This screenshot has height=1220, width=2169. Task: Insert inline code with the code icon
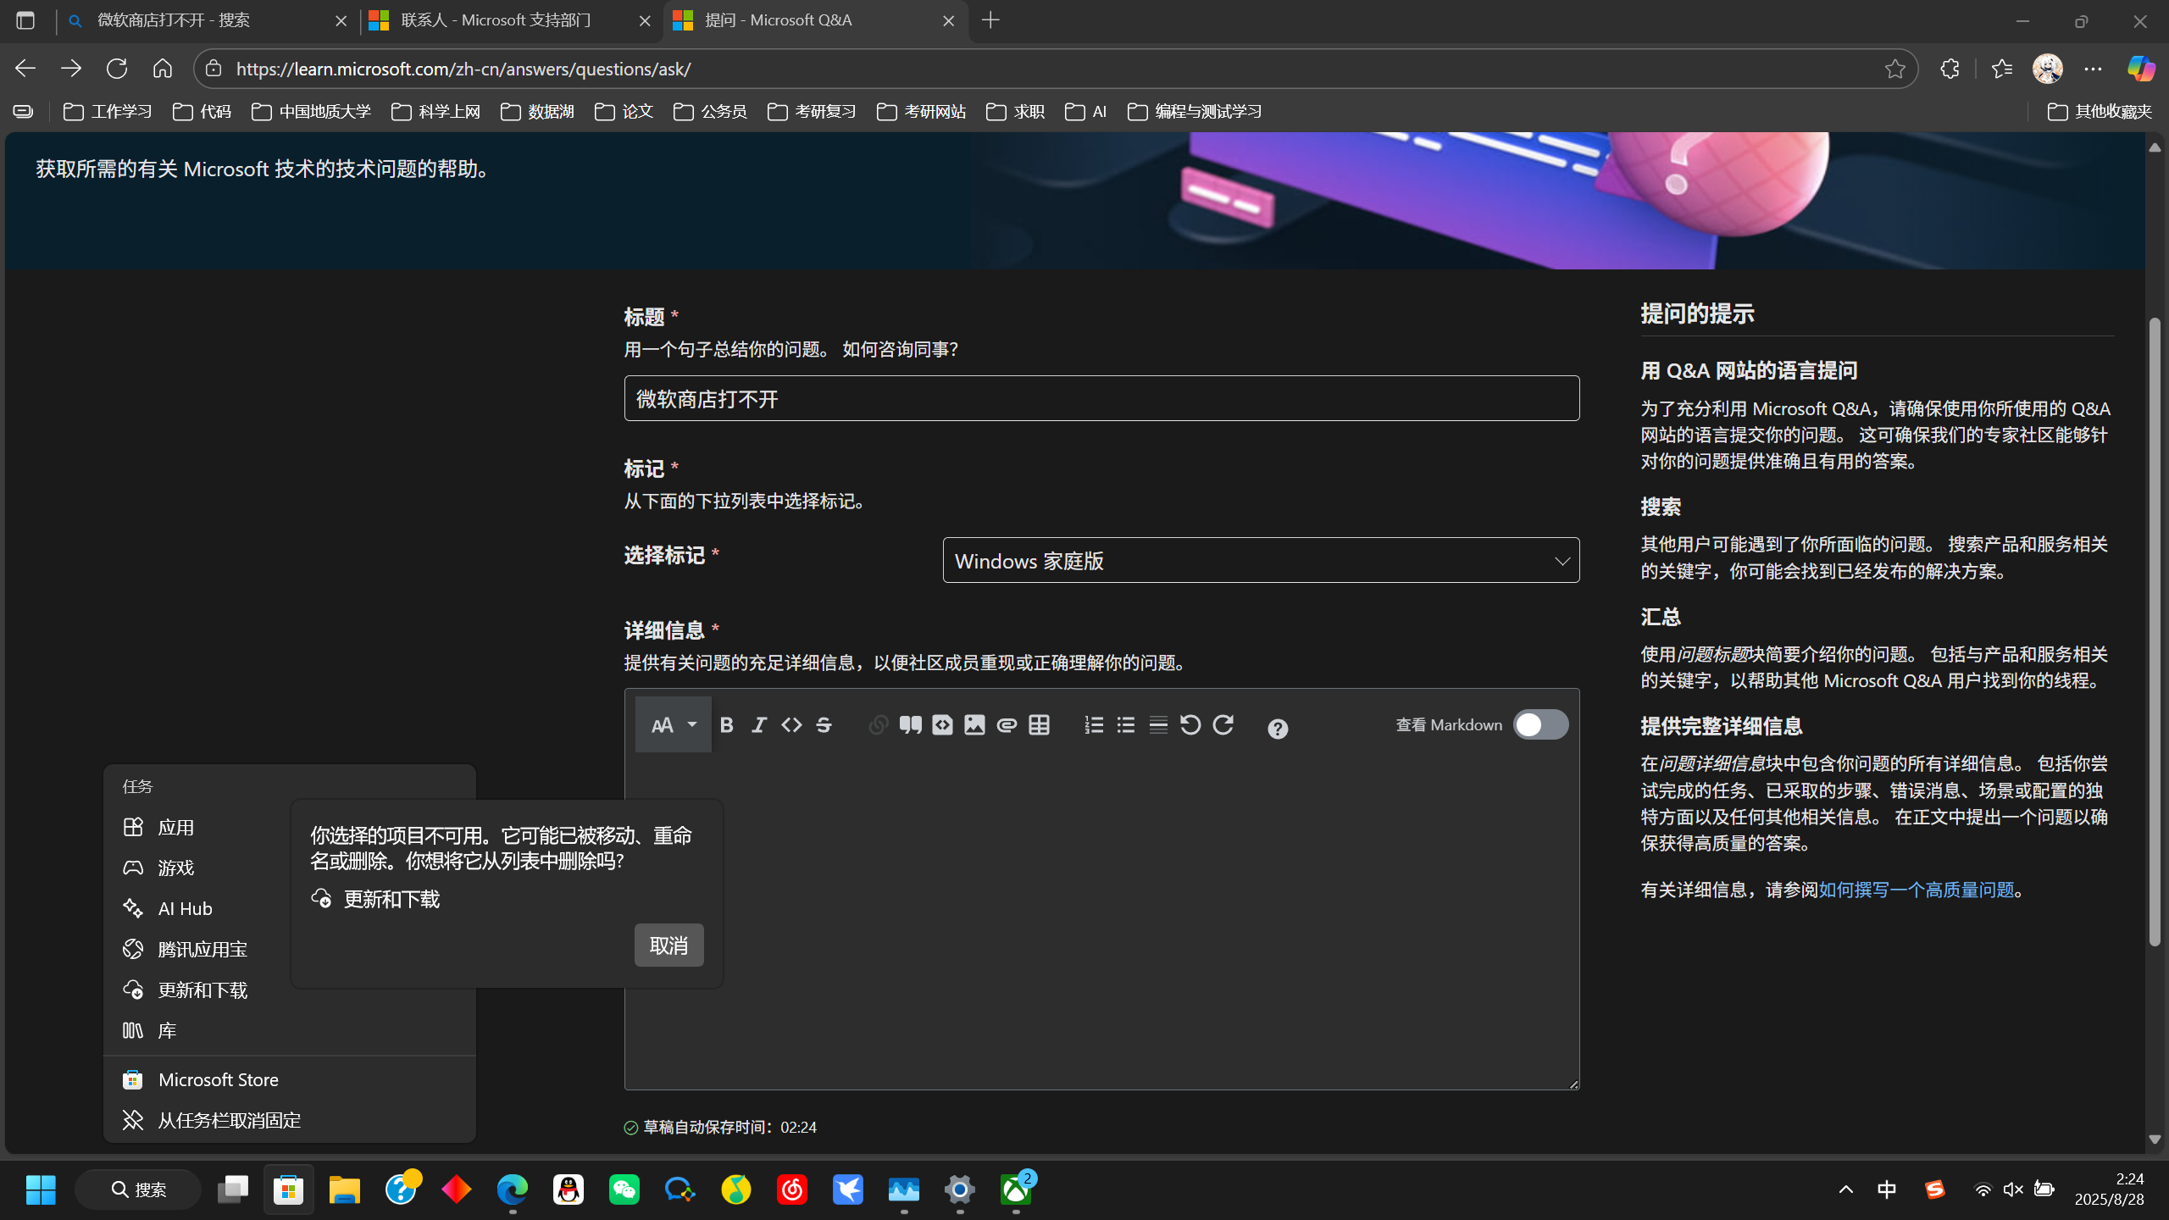pyautogui.click(x=791, y=725)
